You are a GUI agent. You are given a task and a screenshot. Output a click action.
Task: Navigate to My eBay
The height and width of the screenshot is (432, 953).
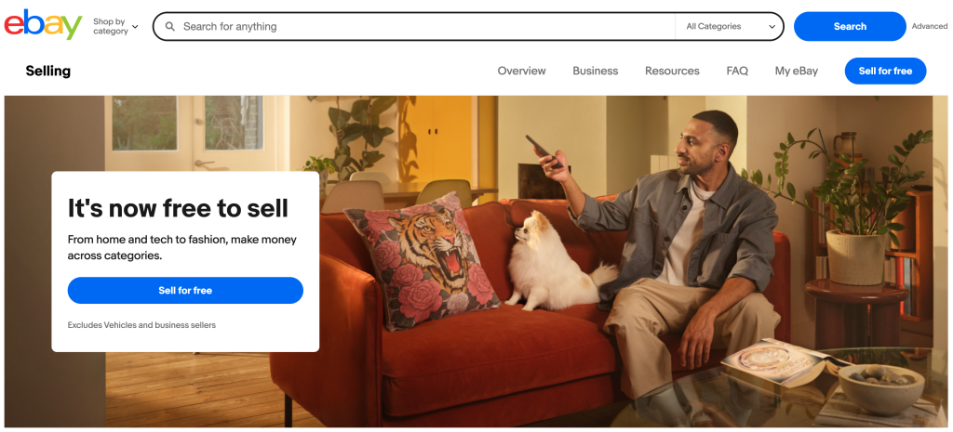(797, 71)
